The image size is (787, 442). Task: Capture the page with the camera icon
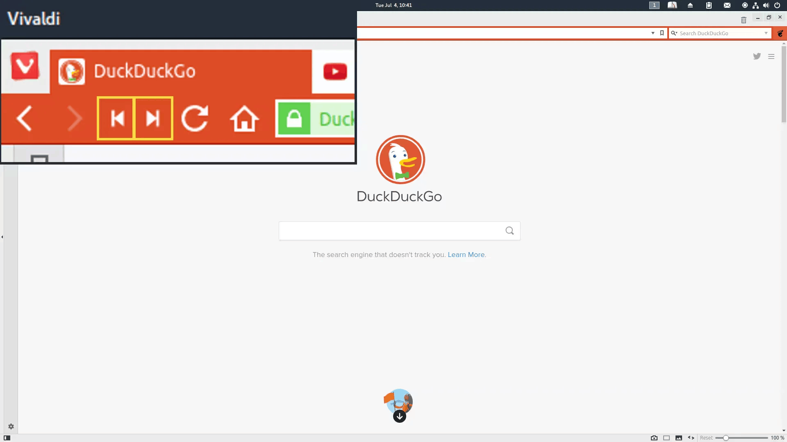click(x=654, y=438)
